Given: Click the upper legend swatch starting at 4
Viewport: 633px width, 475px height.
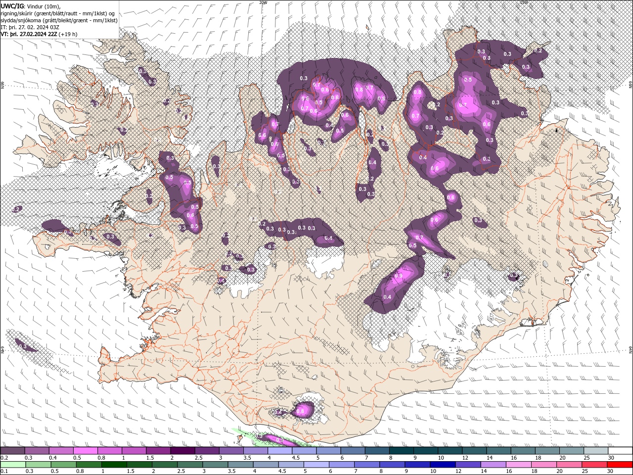Looking at the screenshot, I should point(280,451).
